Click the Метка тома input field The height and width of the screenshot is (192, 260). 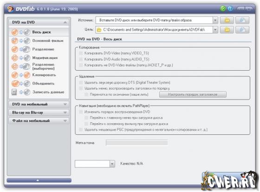[x=137, y=143]
